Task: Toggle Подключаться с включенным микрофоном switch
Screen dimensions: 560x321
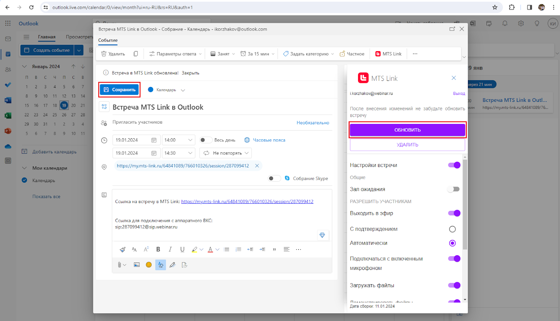Action: tap(454, 259)
